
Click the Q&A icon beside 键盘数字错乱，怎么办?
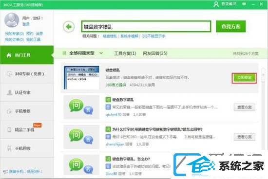[81, 165]
